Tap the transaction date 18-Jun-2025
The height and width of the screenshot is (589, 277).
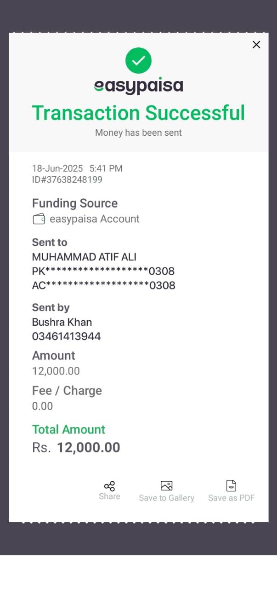[x=57, y=168]
